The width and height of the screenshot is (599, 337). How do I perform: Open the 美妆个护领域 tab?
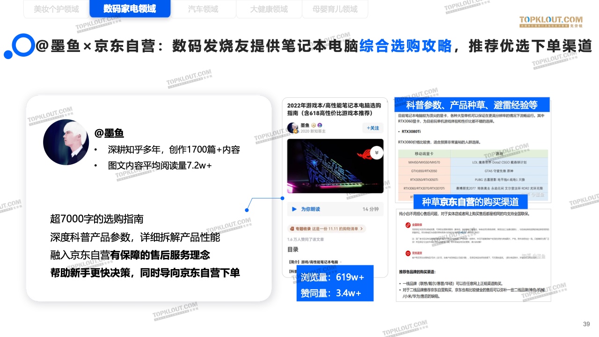tap(56, 9)
